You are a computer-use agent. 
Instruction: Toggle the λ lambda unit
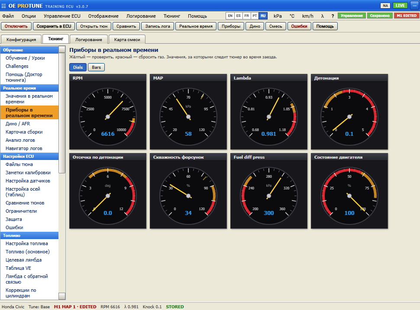pos(323,16)
